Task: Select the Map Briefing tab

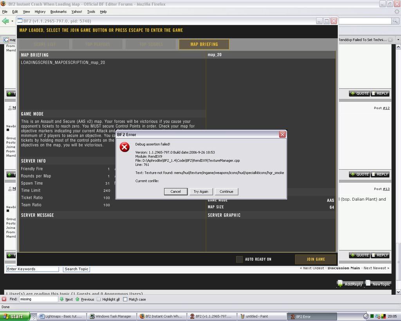Action: pyautogui.click(x=204, y=44)
